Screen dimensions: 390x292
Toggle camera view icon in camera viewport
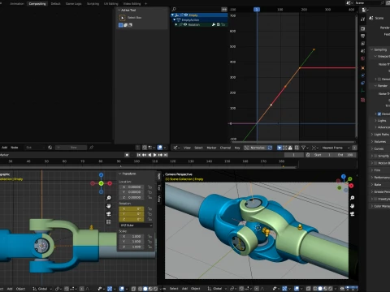(353, 214)
